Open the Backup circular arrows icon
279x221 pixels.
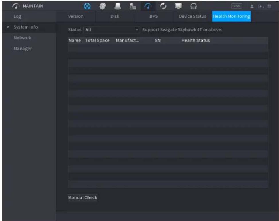pyautogui.click(x=163, y=6)
